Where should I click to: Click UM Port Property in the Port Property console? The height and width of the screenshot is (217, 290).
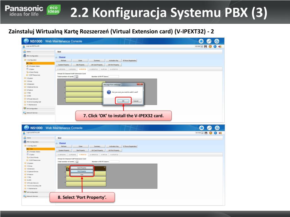[114, 150]
